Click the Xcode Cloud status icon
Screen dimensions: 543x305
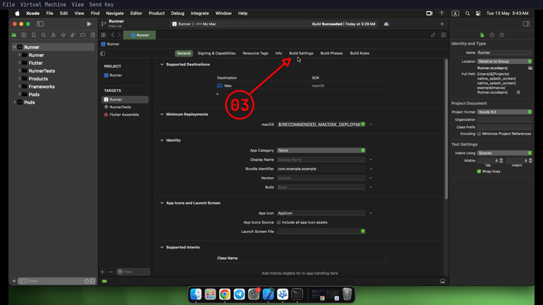click(x=387, y=24)
